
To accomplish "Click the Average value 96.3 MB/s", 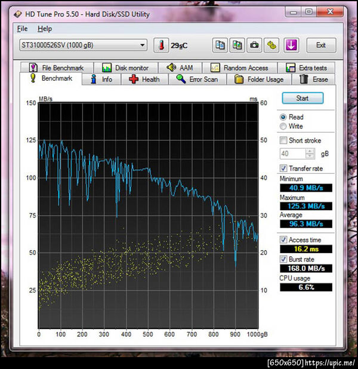I will tap(306, 224).
